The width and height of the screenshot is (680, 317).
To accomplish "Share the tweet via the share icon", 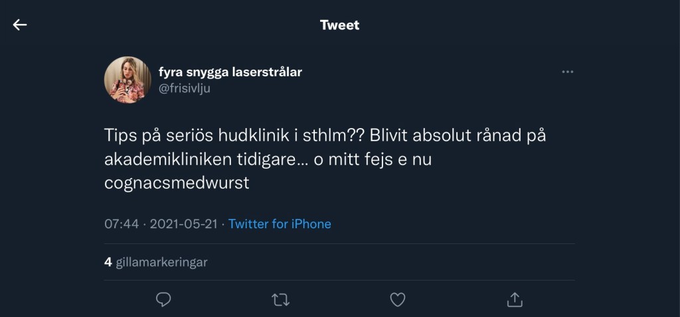I will point(515,300).
